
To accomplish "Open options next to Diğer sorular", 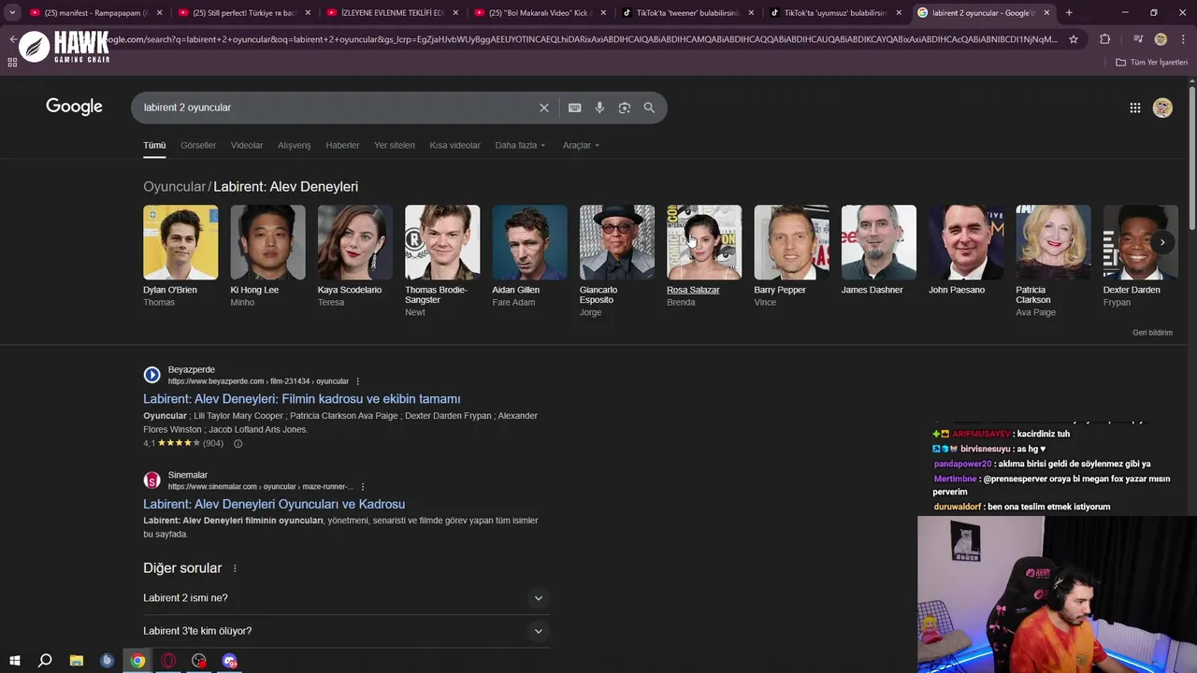I will [235, 568].
